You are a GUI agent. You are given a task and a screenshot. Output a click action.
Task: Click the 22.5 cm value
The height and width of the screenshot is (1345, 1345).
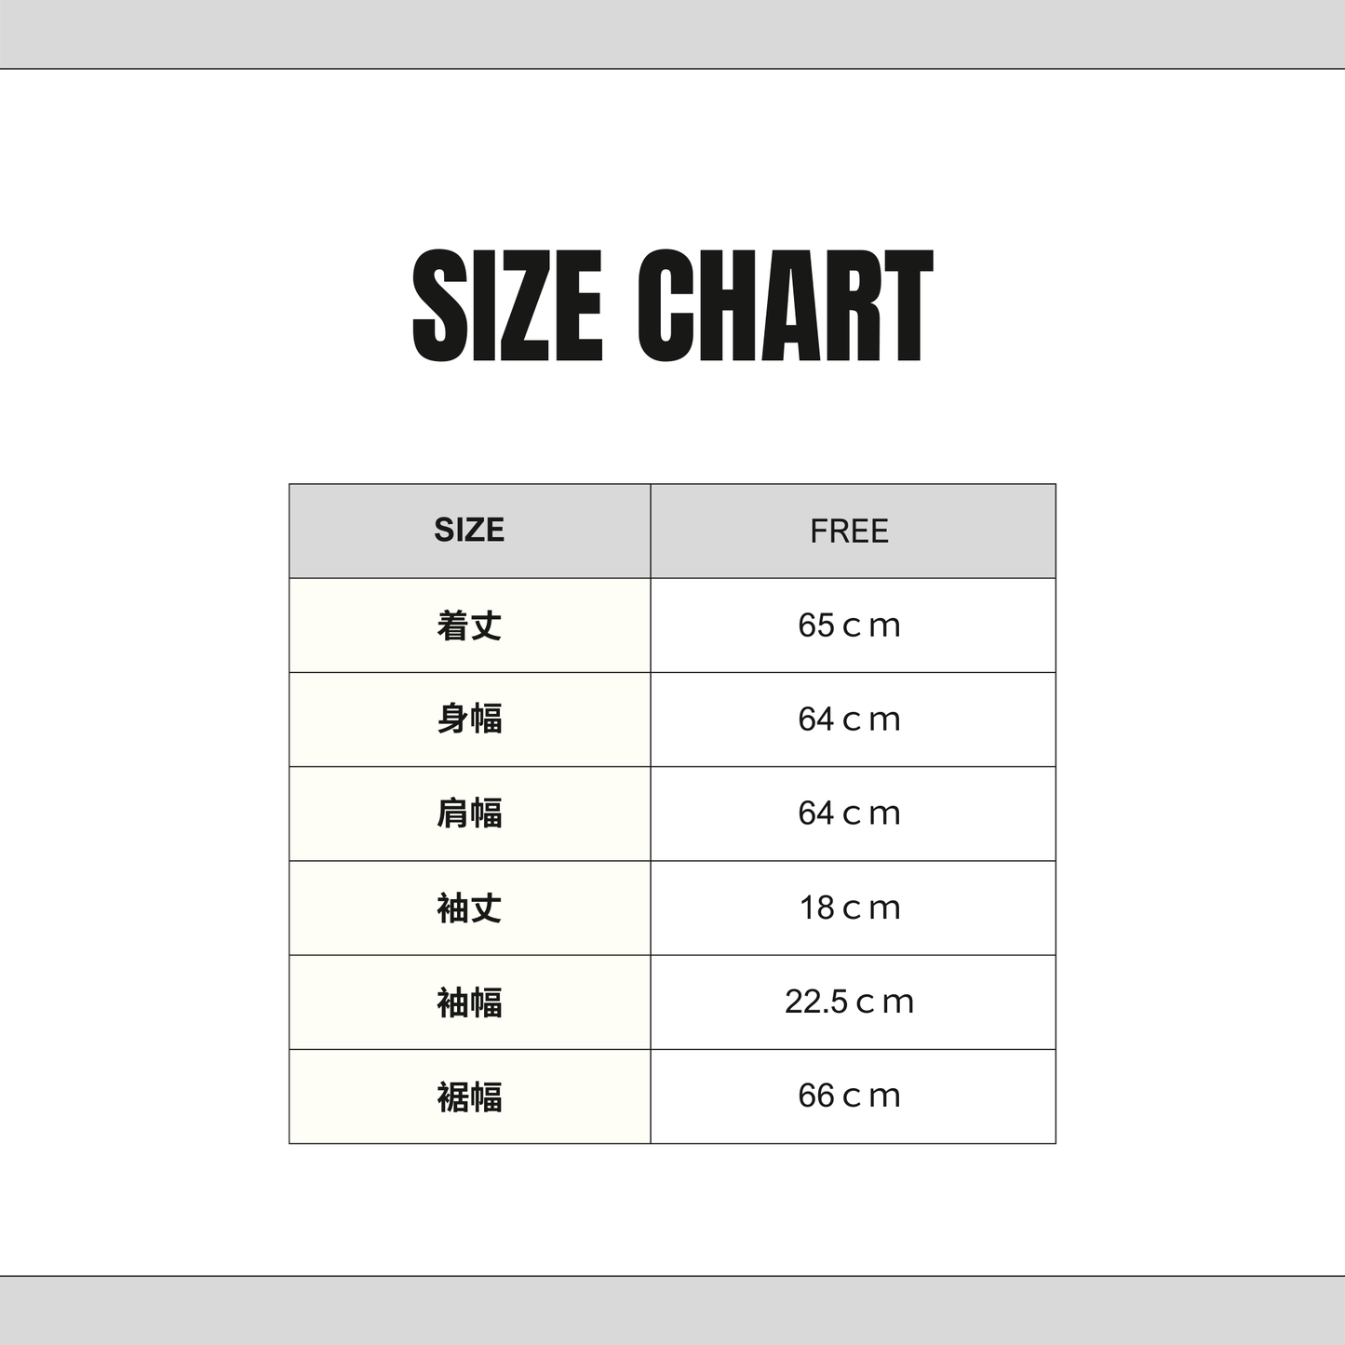pos(849,1002)
